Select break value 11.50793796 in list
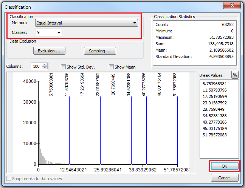This screenshot has height=188, width=245. click(x=214, y=90)
